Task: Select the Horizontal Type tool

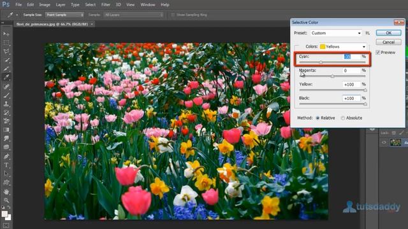Action: [6, 165]
